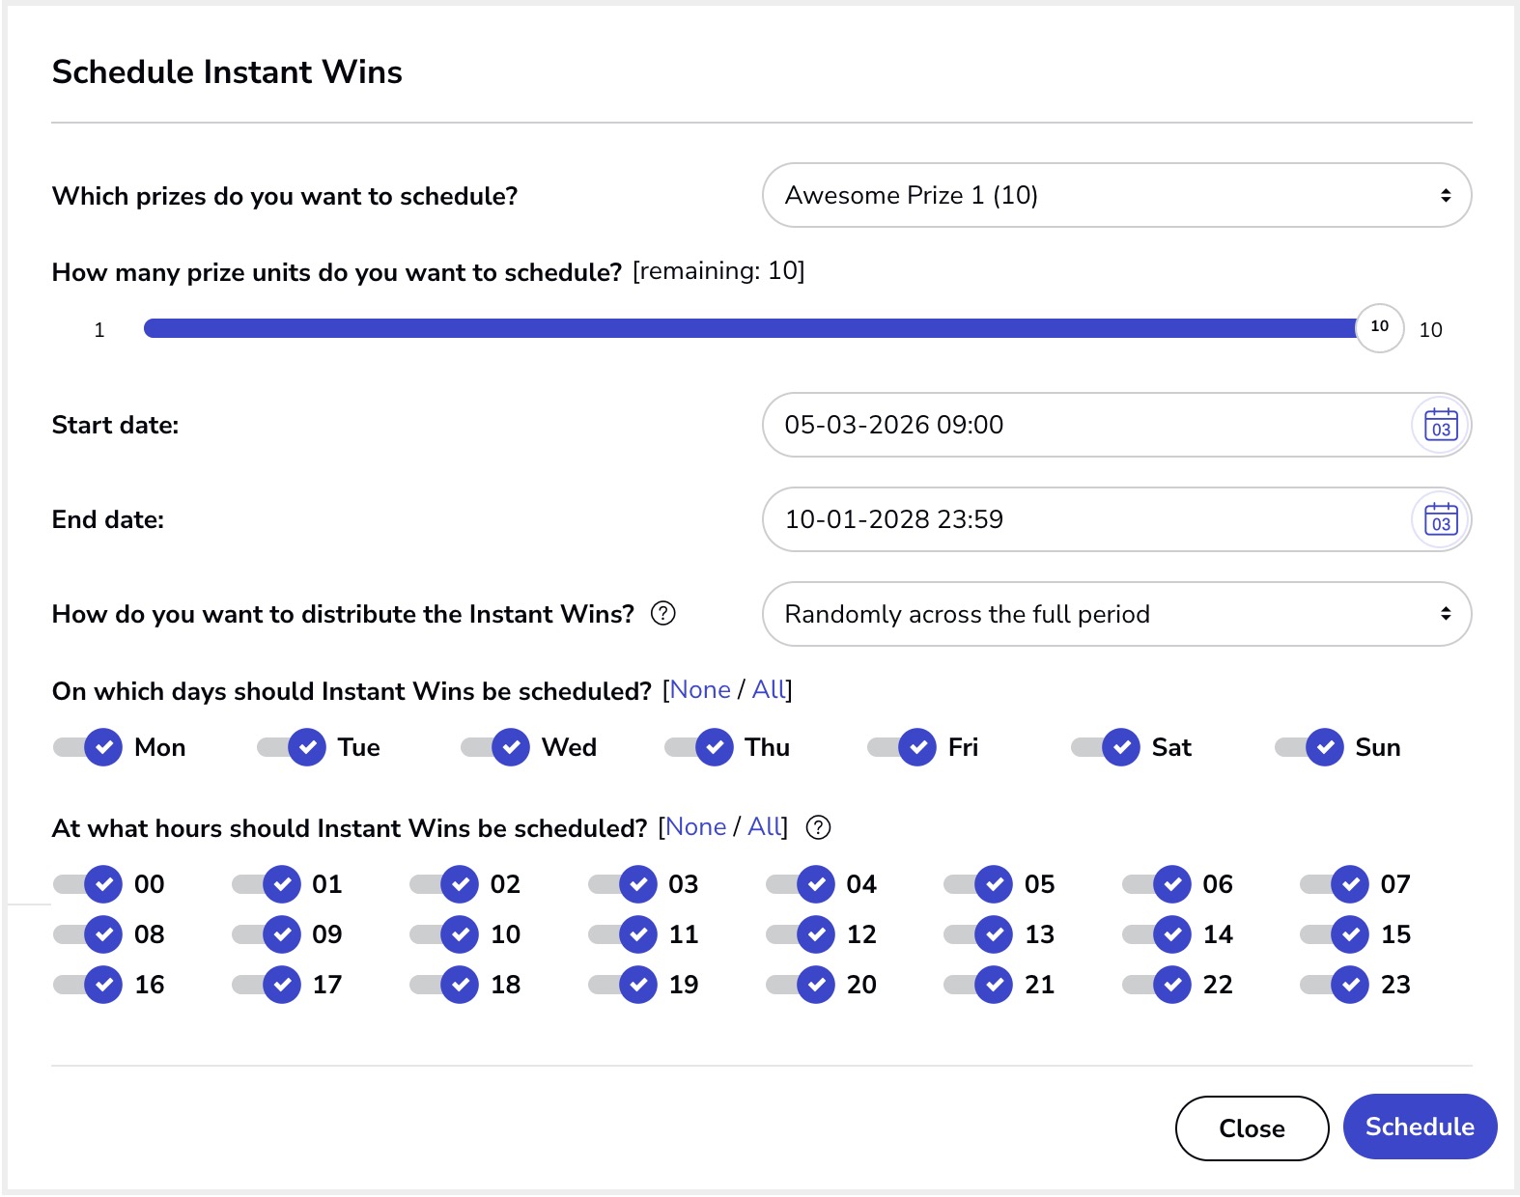Image resolution: width=1520 pixels, height=1197 pixels.
Task: Toggle the hour 00 switch
Action: tap(89, 884)
